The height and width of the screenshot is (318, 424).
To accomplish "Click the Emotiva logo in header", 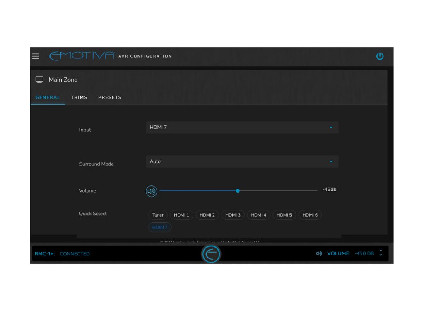I will 82,56.
